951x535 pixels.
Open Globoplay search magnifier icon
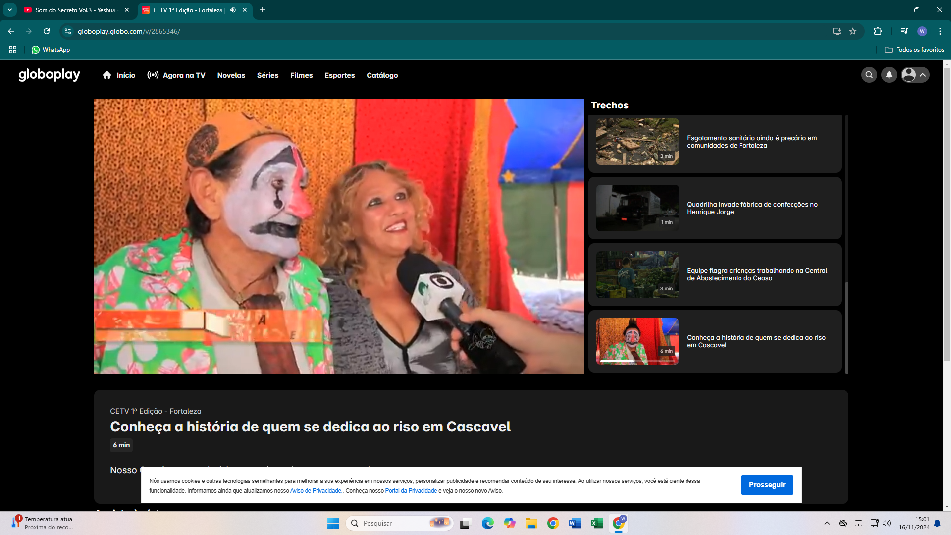(x=869, y=75)
